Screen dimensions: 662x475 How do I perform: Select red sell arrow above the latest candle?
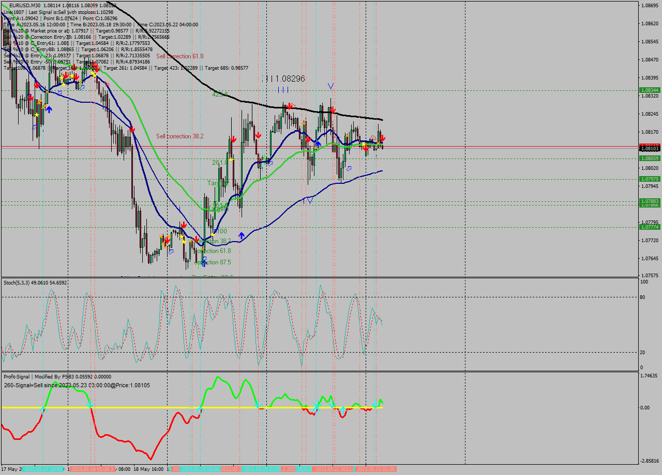[382, 138]
